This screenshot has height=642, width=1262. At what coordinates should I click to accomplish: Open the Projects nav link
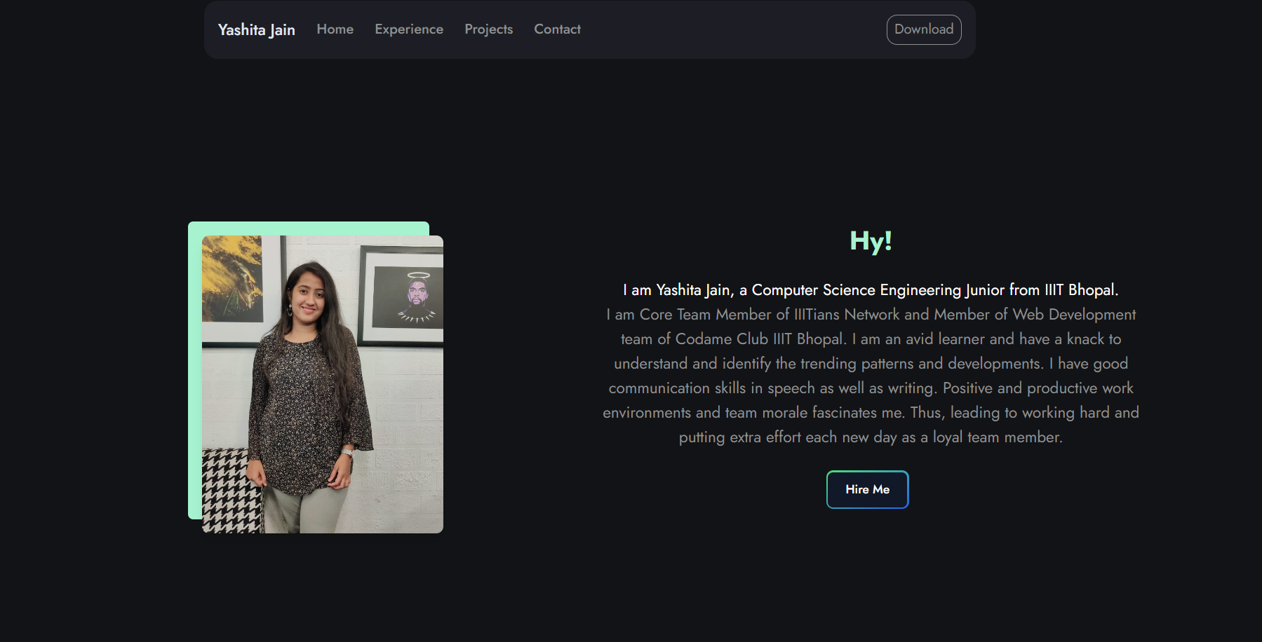click(488, 29)
